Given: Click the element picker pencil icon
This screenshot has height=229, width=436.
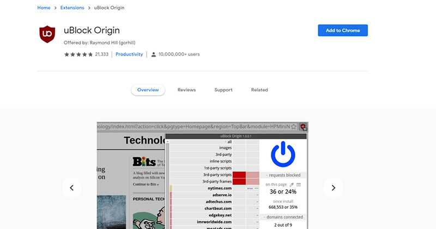Looking at the screenshot, I should coord(292,184).
